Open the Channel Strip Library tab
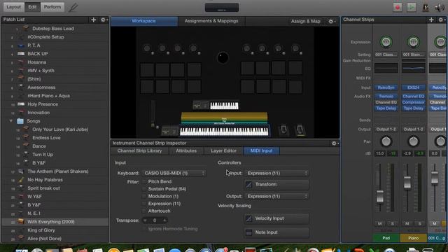Viewport: 448px width, 252px height. (139, 151)
